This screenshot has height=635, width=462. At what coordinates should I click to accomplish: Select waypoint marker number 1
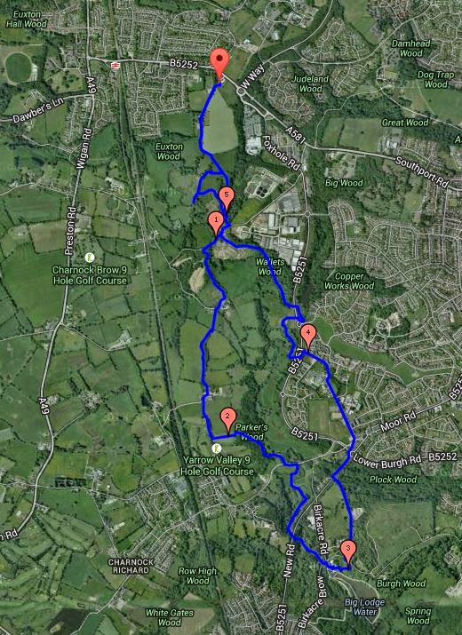pyautogui.click(x=216, y=223)
